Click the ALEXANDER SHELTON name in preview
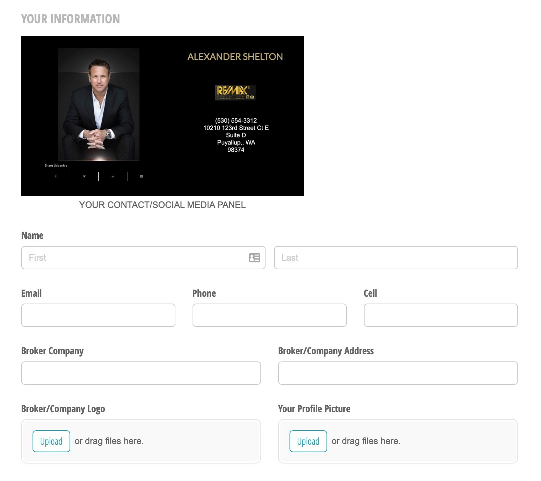This screenshot has width=541, height=481. (235, 57)
